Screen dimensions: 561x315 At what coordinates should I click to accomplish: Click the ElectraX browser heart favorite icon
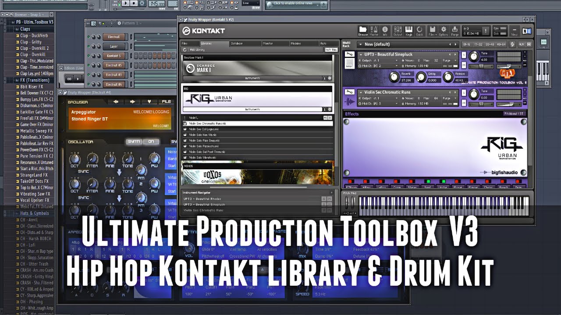[149, 101]
